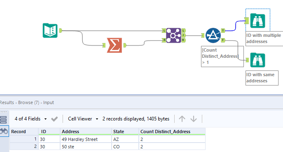Select Count Distinct_Address value in record 1
Screen dimensions: 283x152
point(172,139)
